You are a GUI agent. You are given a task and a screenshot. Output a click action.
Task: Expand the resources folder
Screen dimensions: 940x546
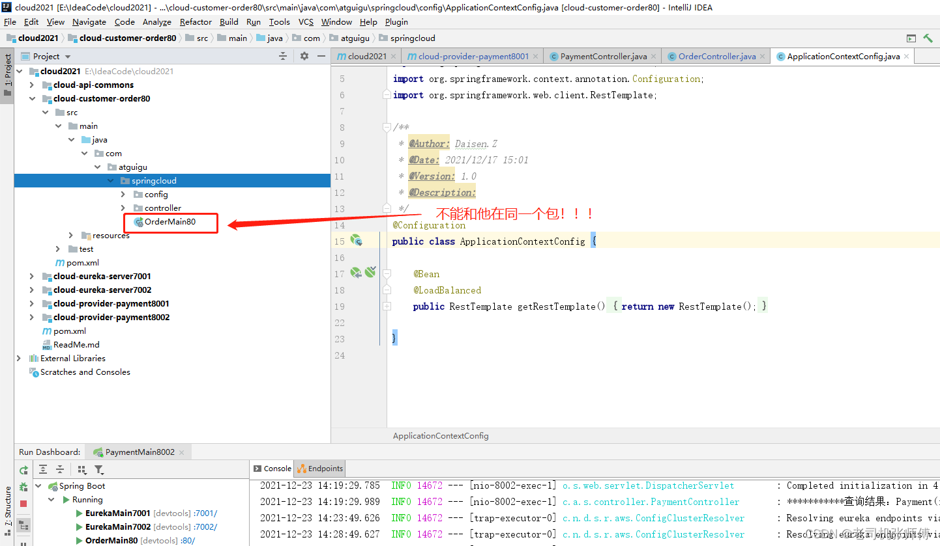(x=71, y=235)
